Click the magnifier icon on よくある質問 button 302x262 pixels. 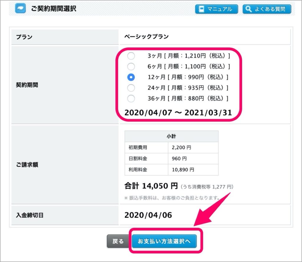click(249, 9)
